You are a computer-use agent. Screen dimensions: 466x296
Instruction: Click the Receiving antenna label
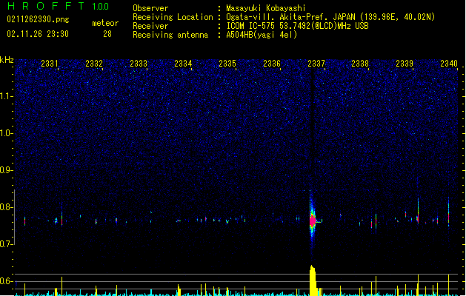pos(170,35)
